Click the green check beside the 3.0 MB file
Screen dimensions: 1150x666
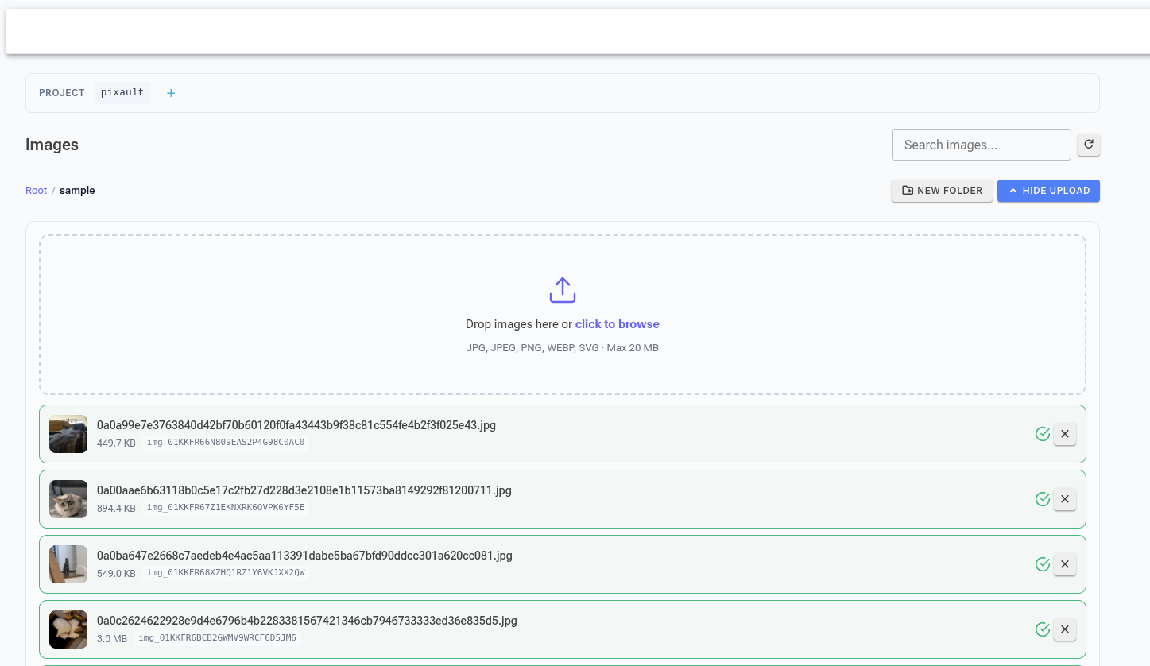click(1042, 629)
